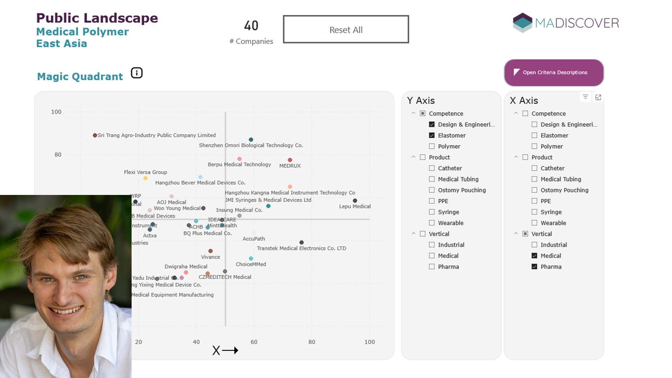This screenshot has height=378, width=672.
Task: Open the X Axis filter icon
Action: pyautogui.click(x=585, y=97)
